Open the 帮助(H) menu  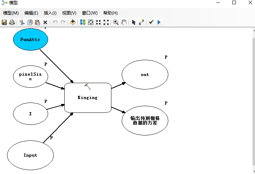coord(110,13)
